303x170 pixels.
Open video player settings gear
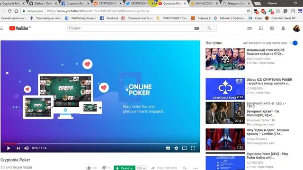[x=176, y=148]
